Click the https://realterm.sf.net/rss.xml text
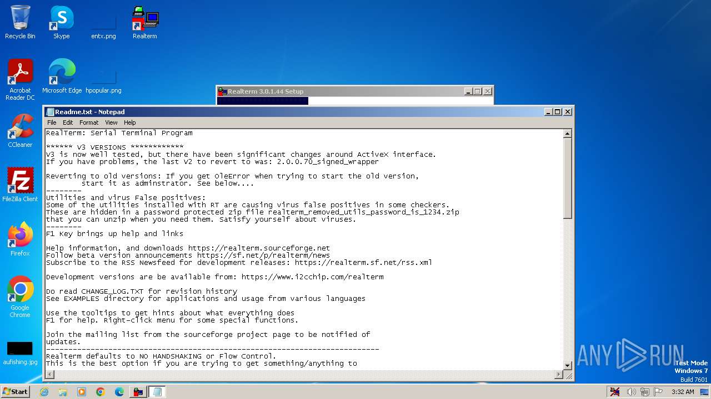 363,263
